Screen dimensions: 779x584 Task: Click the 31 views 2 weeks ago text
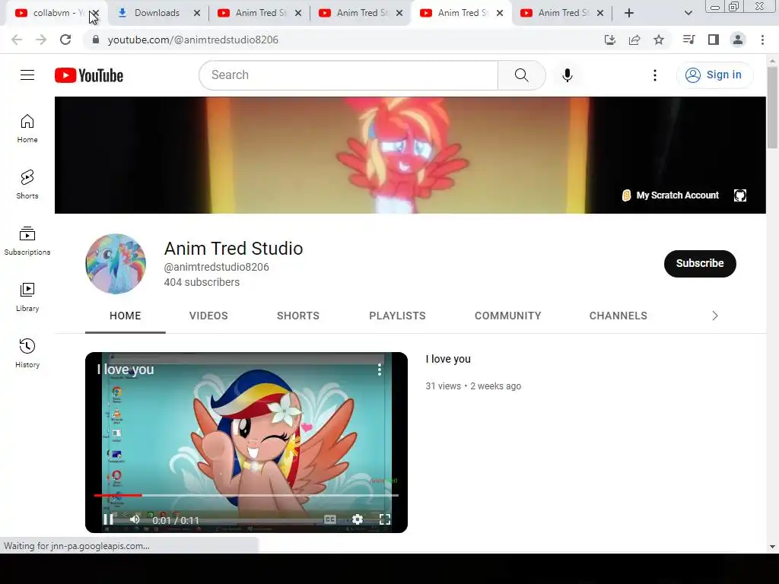(x=473, y=386)
